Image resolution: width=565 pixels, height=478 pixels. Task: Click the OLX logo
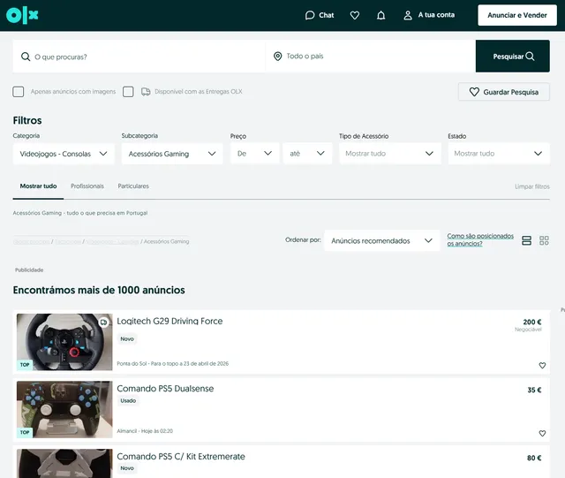pos(23,15)
